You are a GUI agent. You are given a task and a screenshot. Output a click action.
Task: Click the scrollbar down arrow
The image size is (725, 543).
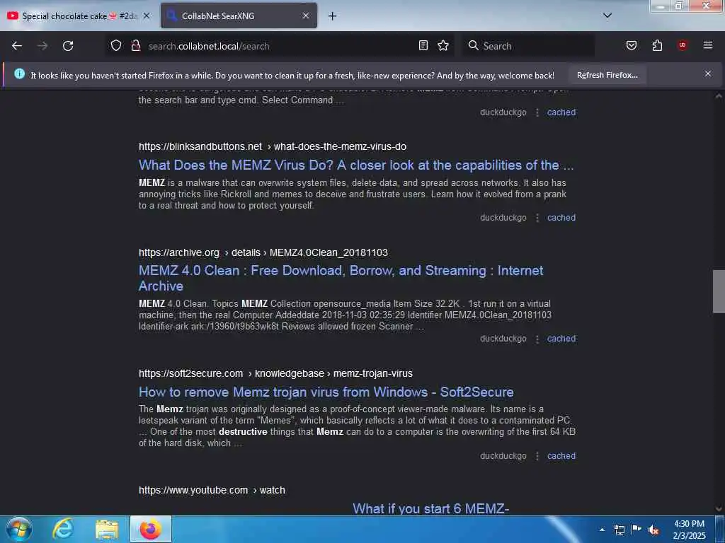tap(719, 509)
